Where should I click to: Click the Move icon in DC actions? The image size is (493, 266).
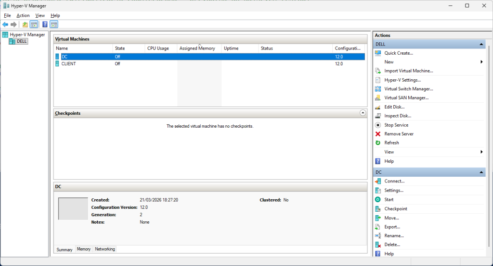(x=378, y=218)
